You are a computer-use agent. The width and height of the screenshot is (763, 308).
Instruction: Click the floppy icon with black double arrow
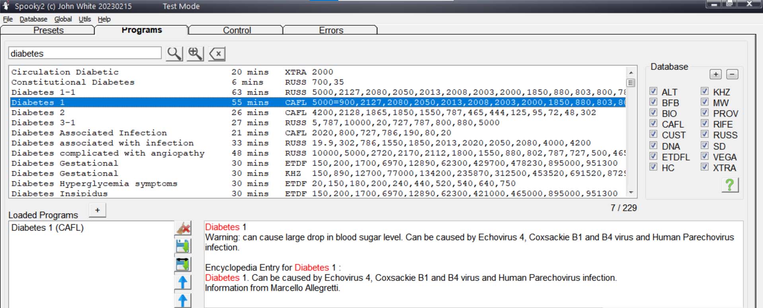[183, 264]
